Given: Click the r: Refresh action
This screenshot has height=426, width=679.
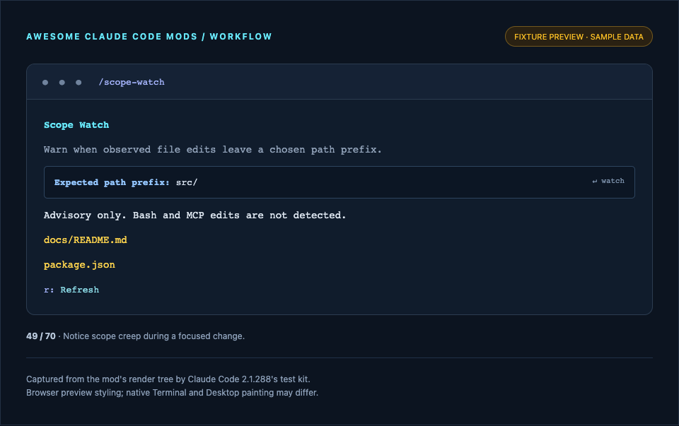Looking at the screenshot, I should pos(71,290).
